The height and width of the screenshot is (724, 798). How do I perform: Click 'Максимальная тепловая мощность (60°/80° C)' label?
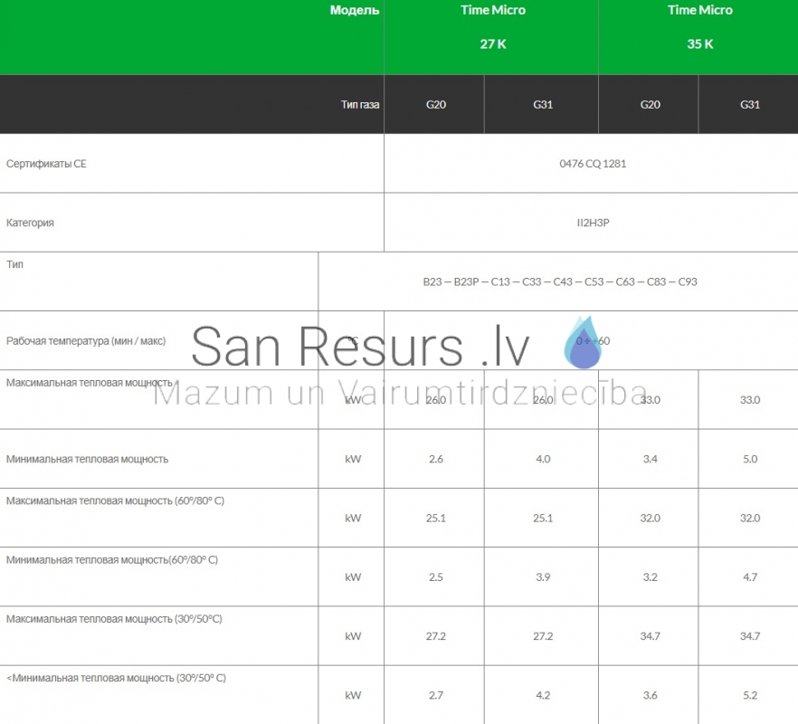(115, 500)
